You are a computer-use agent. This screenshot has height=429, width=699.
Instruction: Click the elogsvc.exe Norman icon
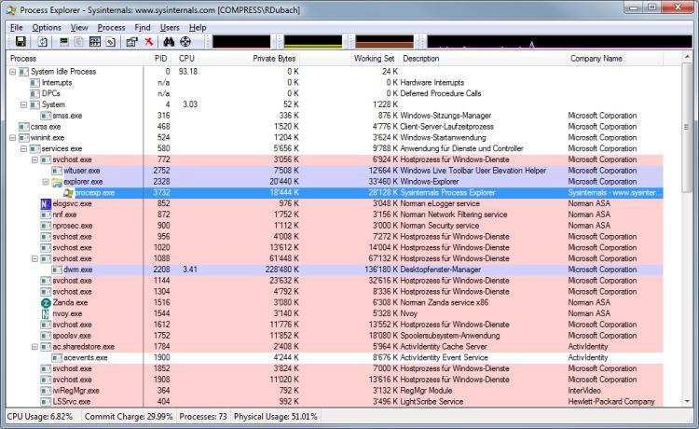point(46,204)
